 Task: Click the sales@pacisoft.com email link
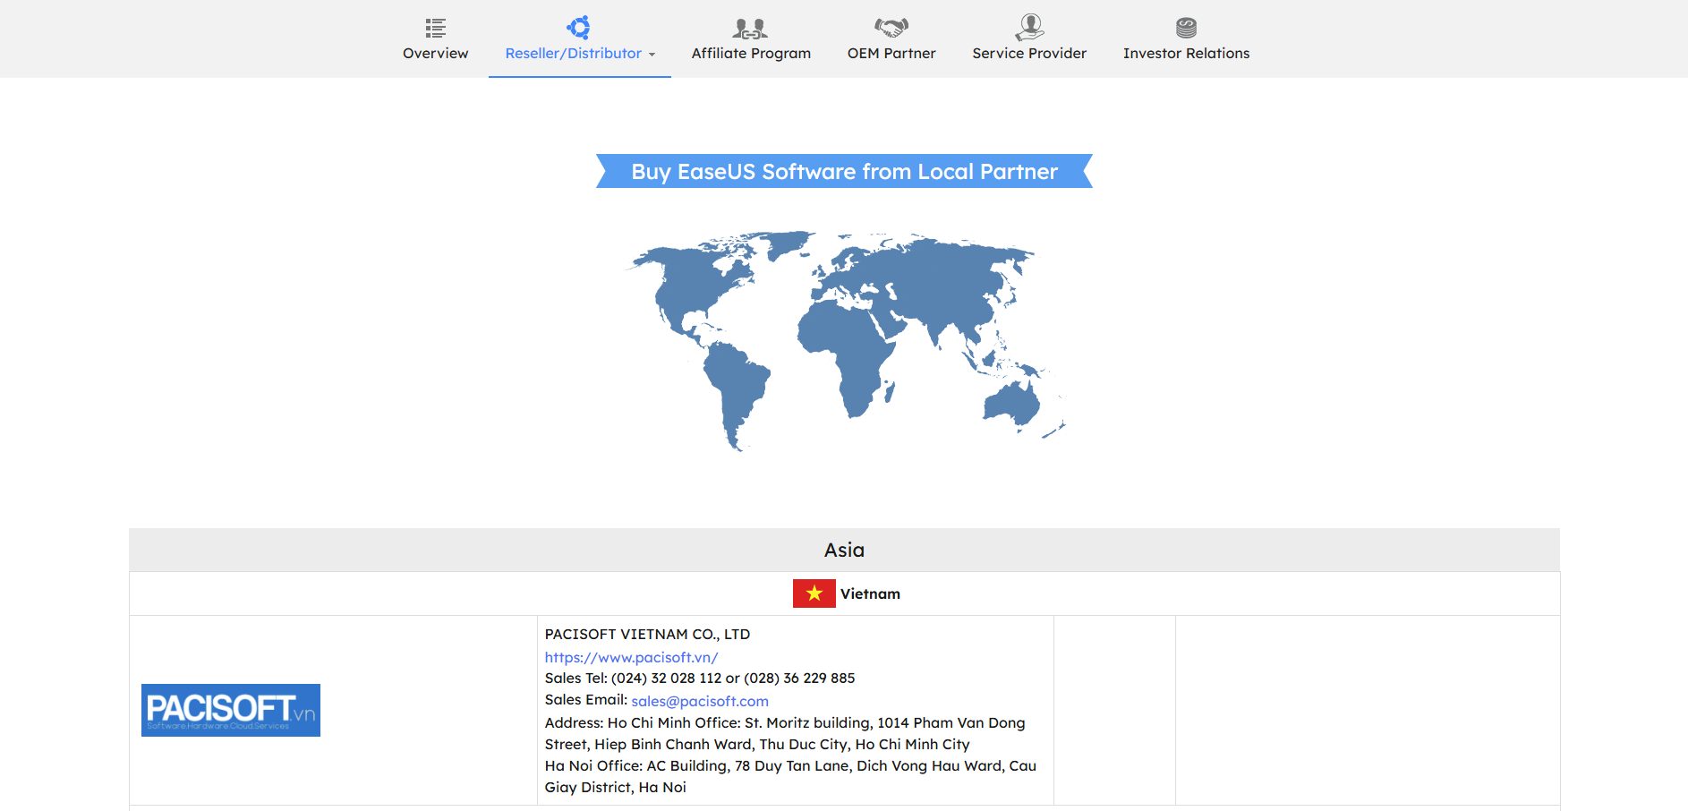(700, 701)
